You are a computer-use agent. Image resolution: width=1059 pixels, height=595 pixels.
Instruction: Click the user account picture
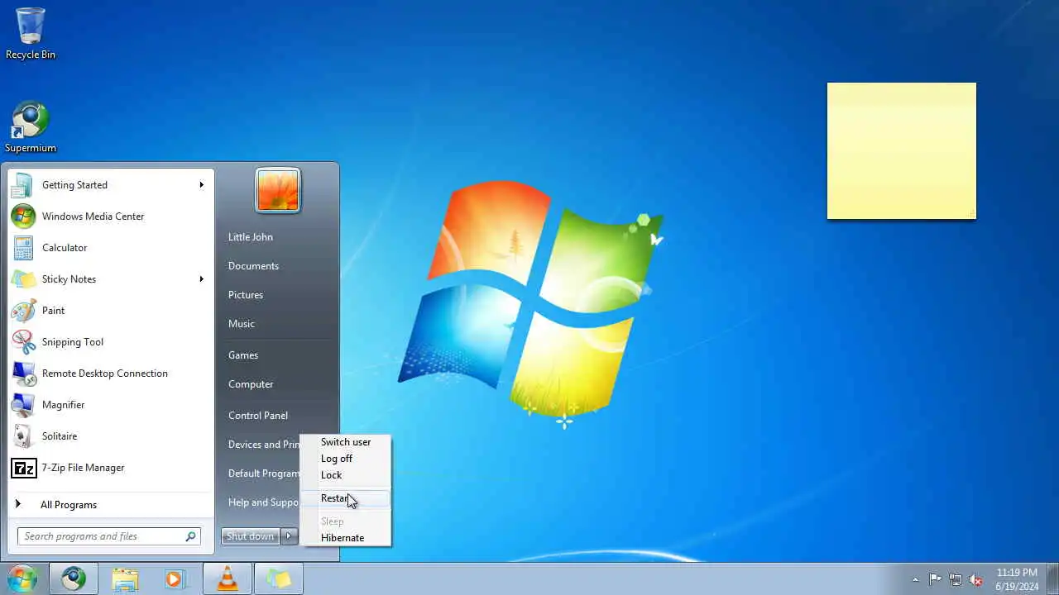[278, 190]
